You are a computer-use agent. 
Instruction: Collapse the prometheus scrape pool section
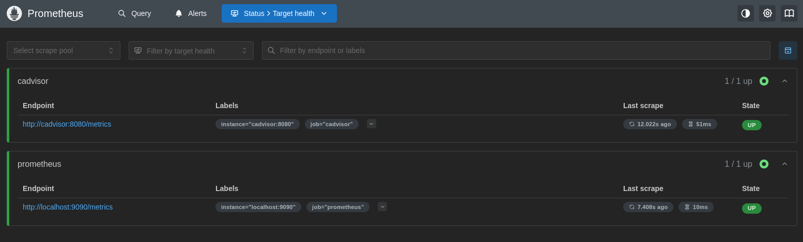tap(784, 164)
